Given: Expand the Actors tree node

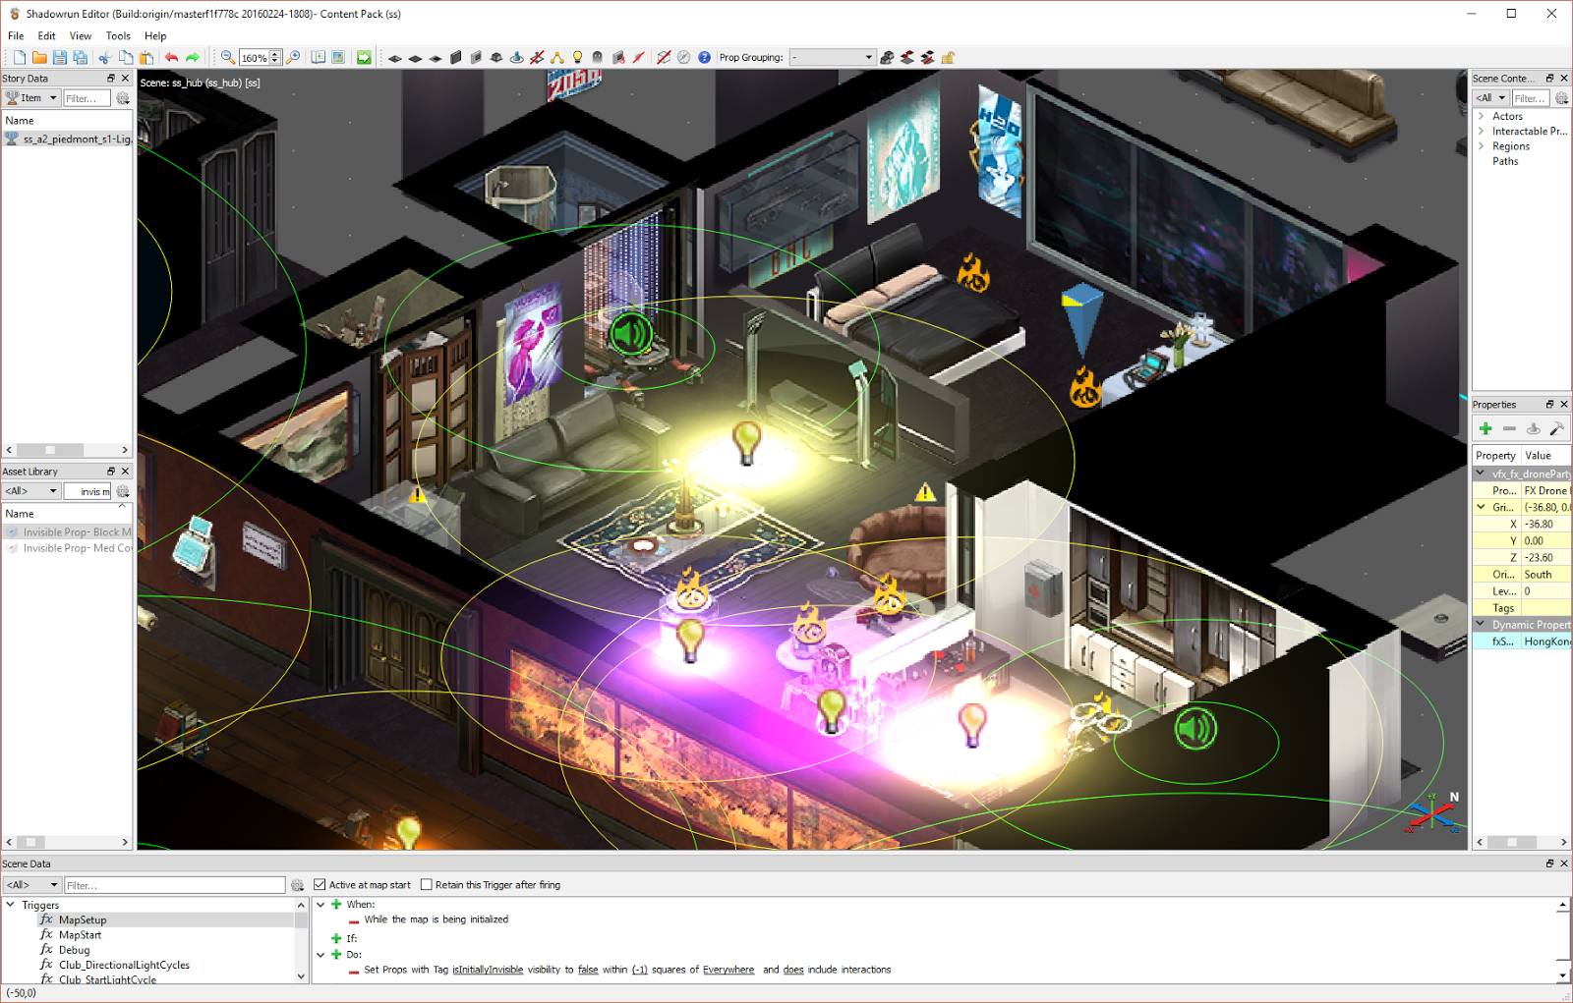Looking at the screenshot, I should pos(1481,116).
